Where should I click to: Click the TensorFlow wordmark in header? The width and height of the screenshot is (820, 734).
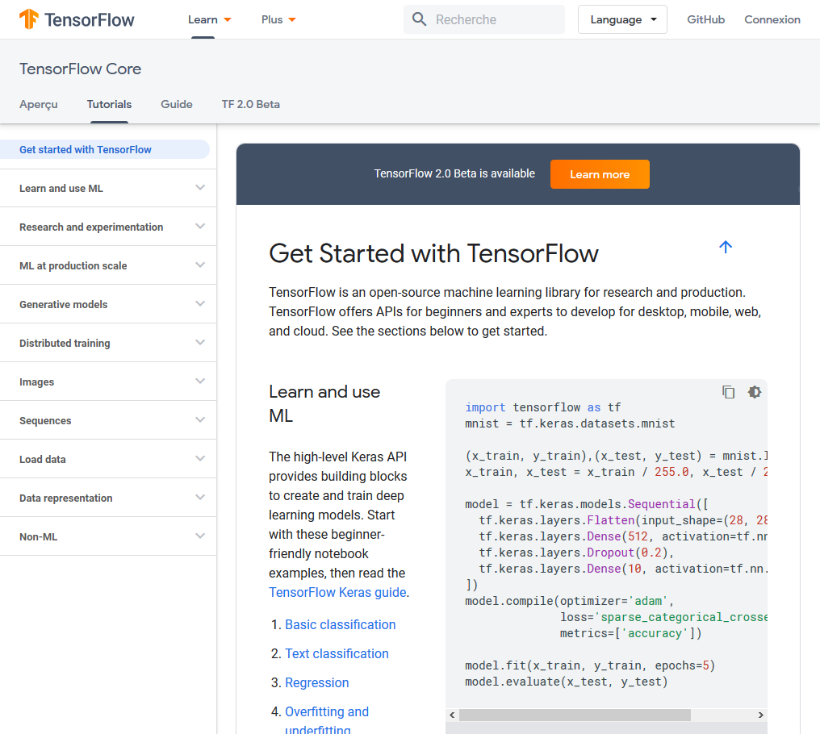click(89, 20)
